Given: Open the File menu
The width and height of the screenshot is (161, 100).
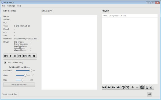Looking at the screenshot, I should pyautogui.click(x=4, y=6).
